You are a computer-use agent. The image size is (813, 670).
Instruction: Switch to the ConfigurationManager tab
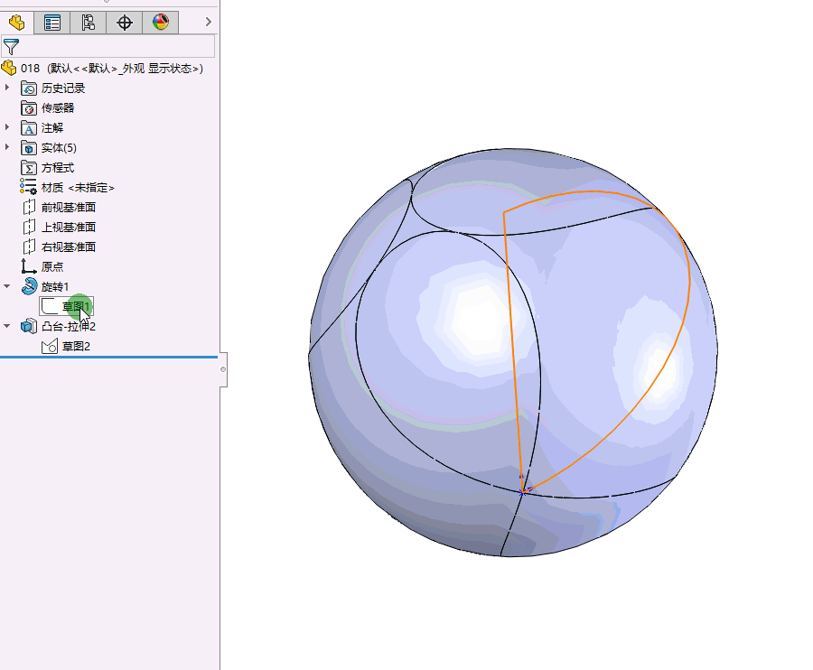pos(88,22)
